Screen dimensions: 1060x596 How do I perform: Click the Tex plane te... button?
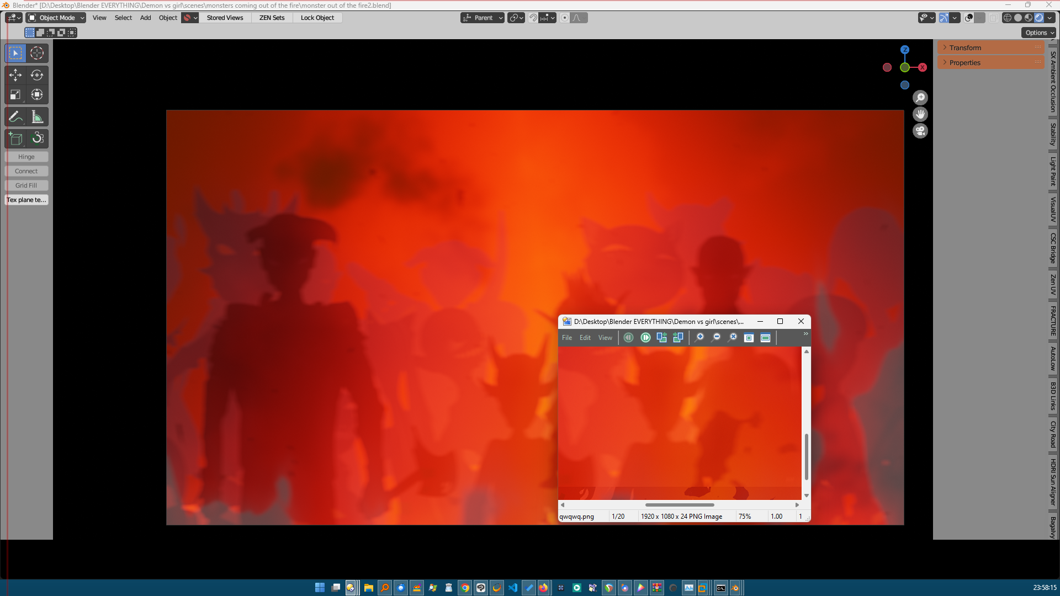(x=26, y=200)
